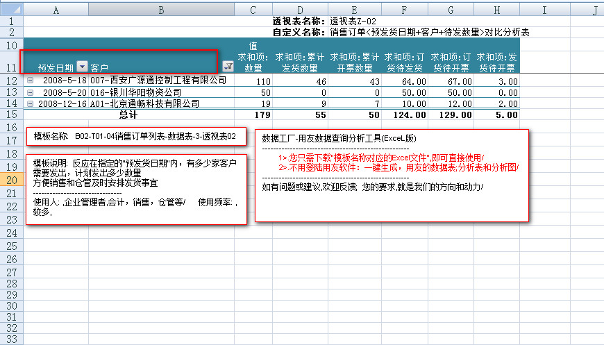This screenshot has width=604, height=345.
Task: Collapse the 2008-5-18 pivot row group
Action: (x=30, y=81)
